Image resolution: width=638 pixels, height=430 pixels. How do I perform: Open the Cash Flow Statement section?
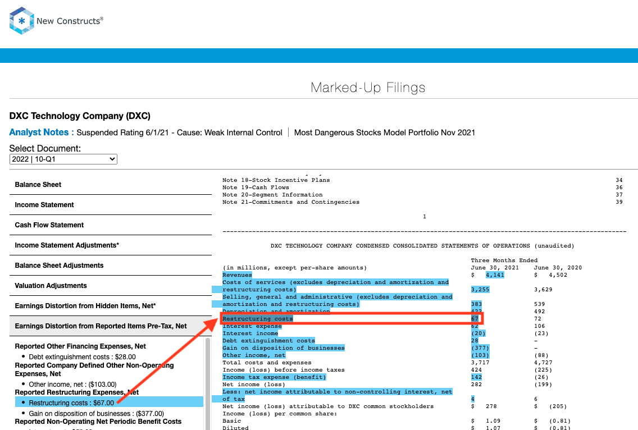pyautogui.click(x=110, y=225)
